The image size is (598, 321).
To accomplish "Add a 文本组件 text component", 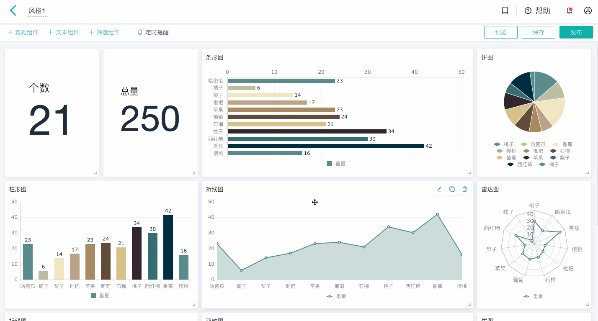I will [x=63, y=32].
